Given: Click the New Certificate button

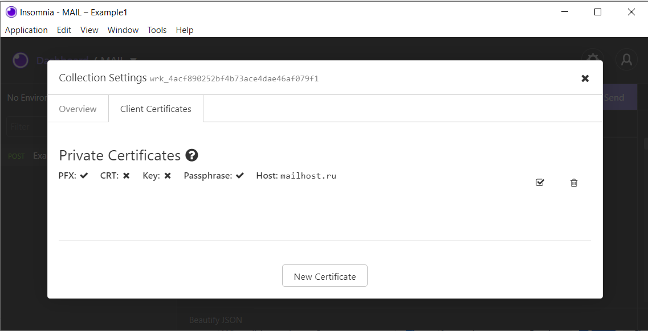Looking at the screenshot, I should click(x=324, y=275).
